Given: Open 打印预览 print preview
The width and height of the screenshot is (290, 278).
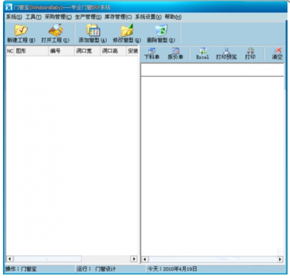Looking at the screenshot, I should [x=227, y=54].
